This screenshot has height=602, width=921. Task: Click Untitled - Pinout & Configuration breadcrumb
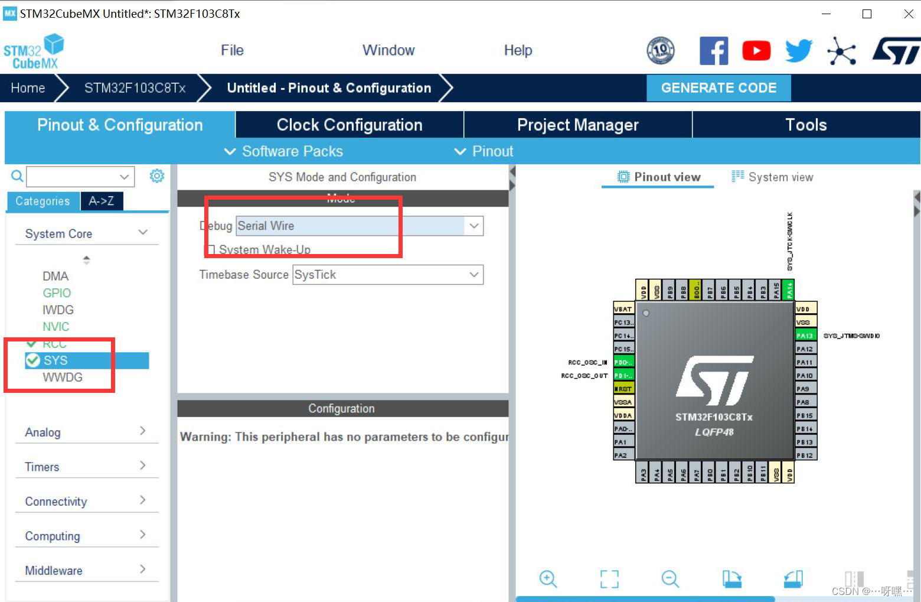(x=329, y=88)
